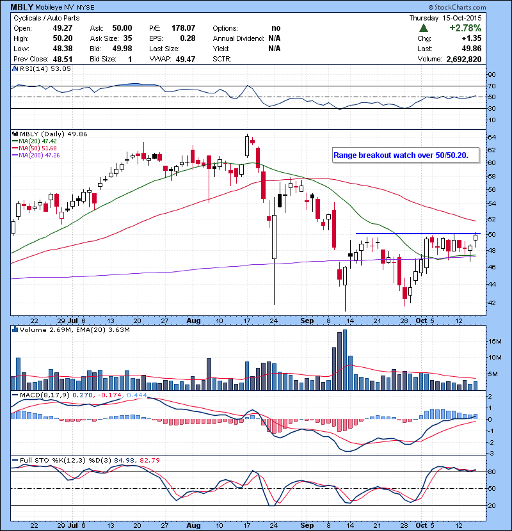The height and width of the screenshot is (531, 512).
Task: Click the StockCharts.com copyright label
Action: coord(457,7)
